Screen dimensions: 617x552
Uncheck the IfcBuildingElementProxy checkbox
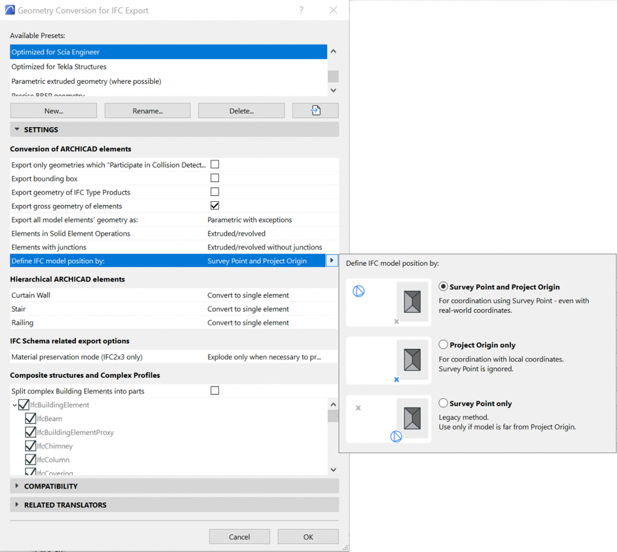30,432
